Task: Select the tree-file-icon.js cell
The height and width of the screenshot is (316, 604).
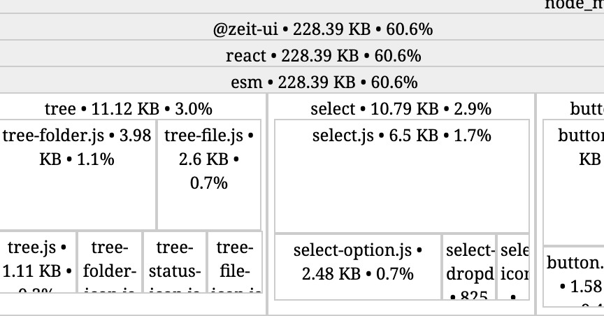Action: (235, 261)
